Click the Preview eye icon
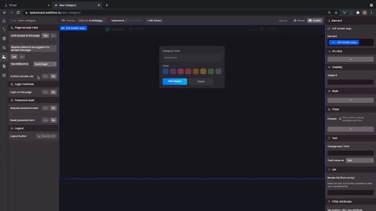 [63, 21]
